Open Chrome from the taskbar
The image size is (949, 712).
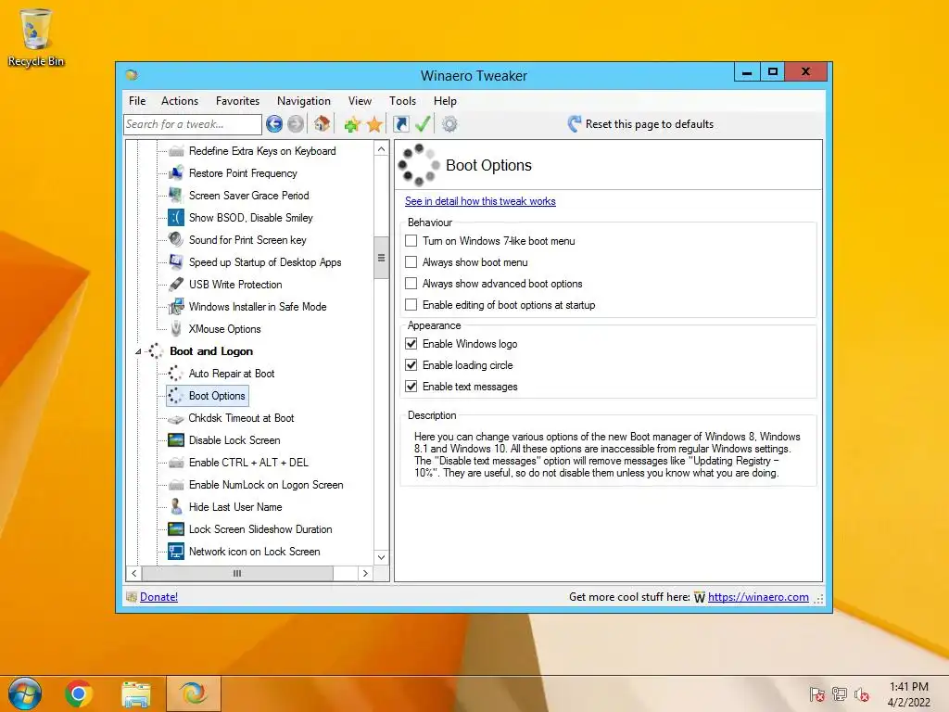pyautogui.click(x=78, y=693)
